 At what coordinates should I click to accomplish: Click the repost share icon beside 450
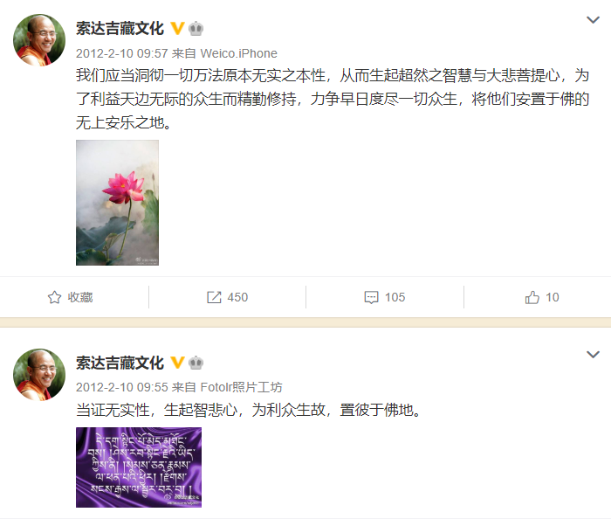click(214, 297)
